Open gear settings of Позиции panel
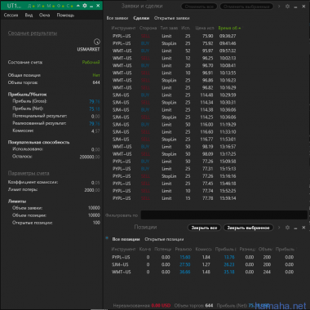Viewport: 310px width, 310px height. (287, 228)
